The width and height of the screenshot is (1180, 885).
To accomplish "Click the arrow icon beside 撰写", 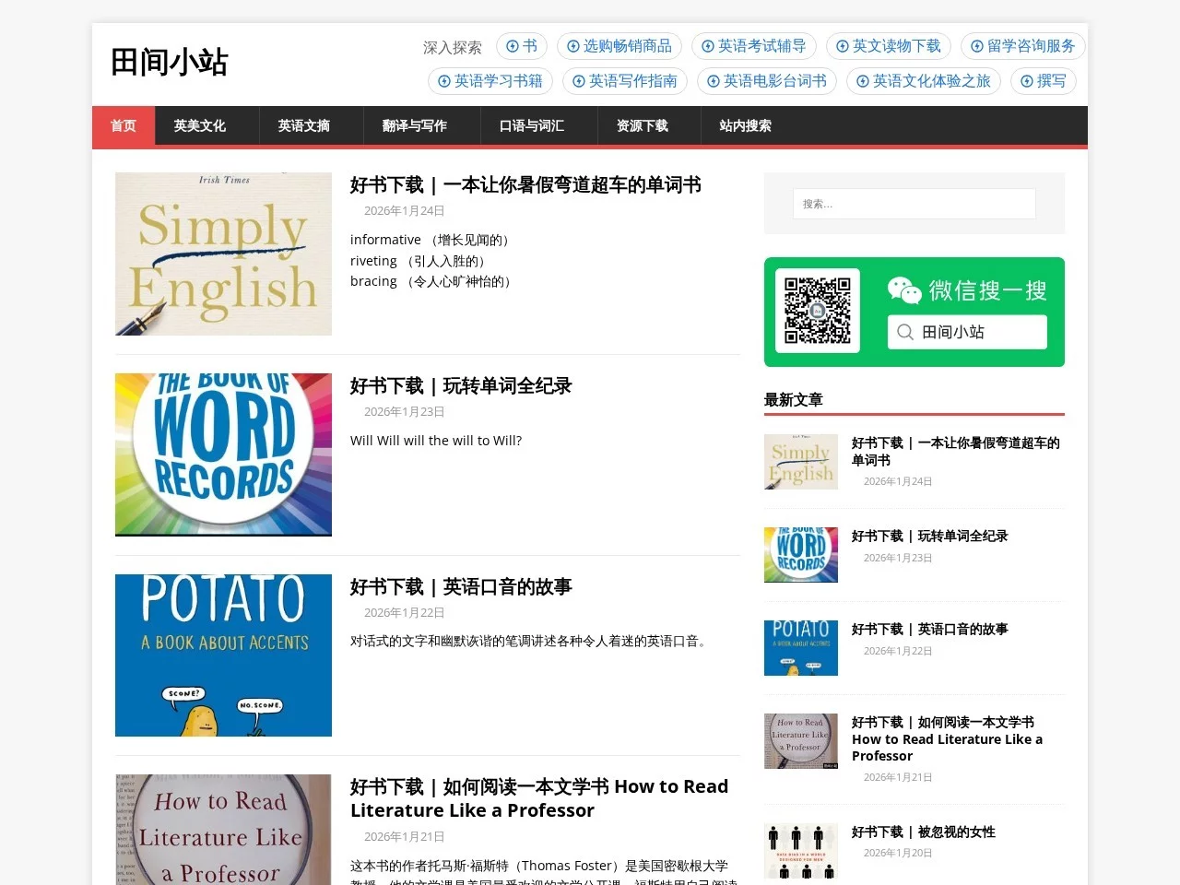I will point(1027,81).
